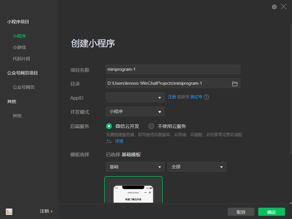Select the 其他 sub-item in sidebar

[x=17, y=116]
